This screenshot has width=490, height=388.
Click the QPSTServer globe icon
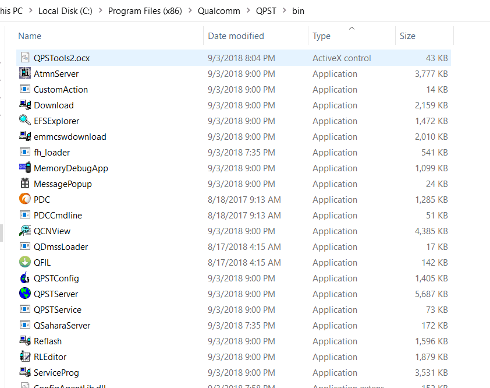click(24, 294)
